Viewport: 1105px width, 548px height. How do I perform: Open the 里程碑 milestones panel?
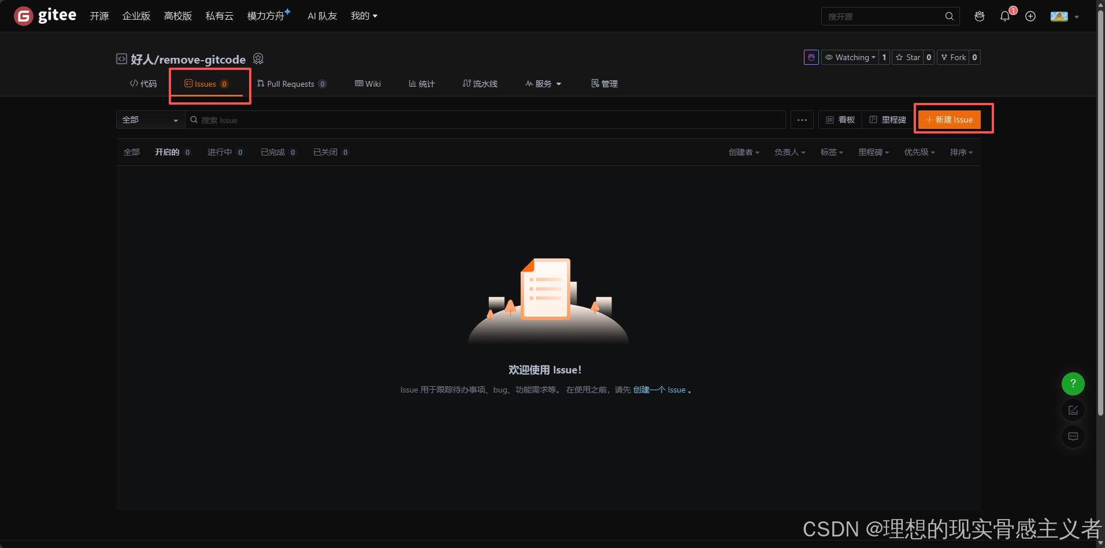pyautogui.click(x=887, y=120)
